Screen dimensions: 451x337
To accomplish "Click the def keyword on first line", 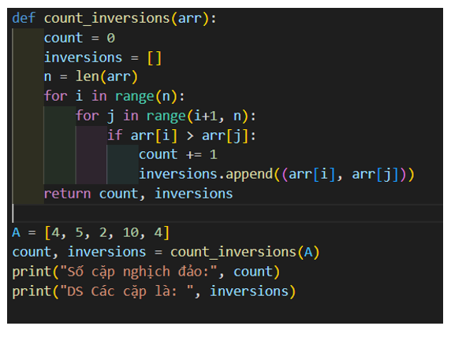I will point(24,18).
